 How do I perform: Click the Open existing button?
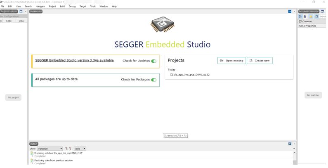(231, 60)
